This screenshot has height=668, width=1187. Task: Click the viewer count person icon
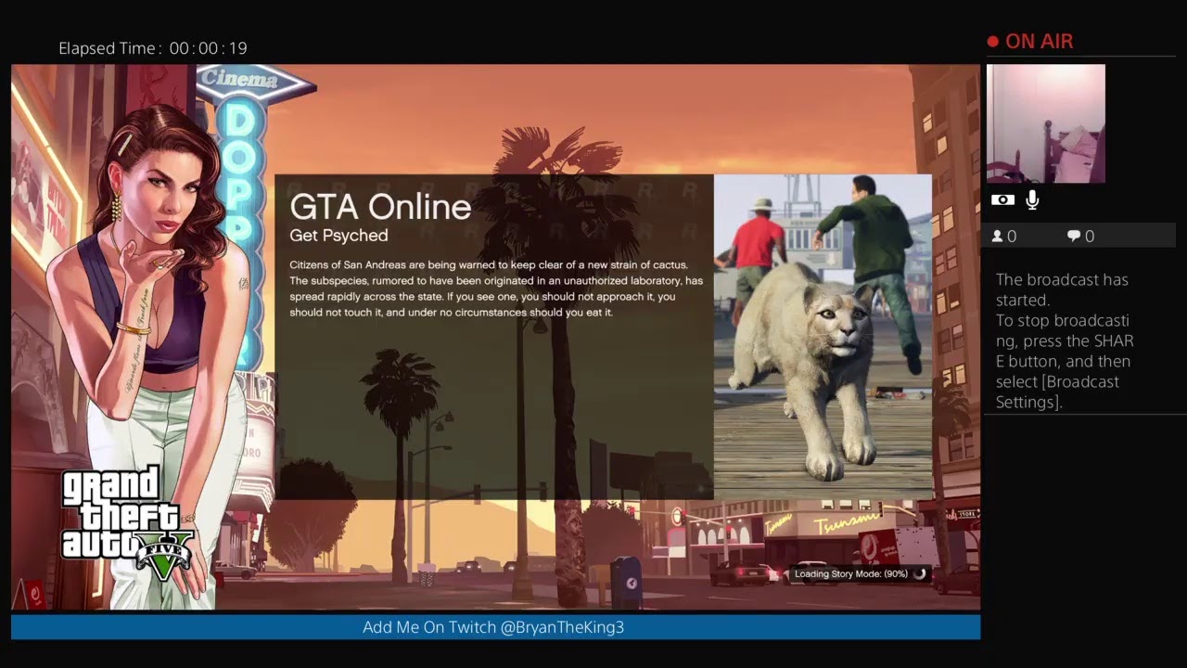click(998, 237)
